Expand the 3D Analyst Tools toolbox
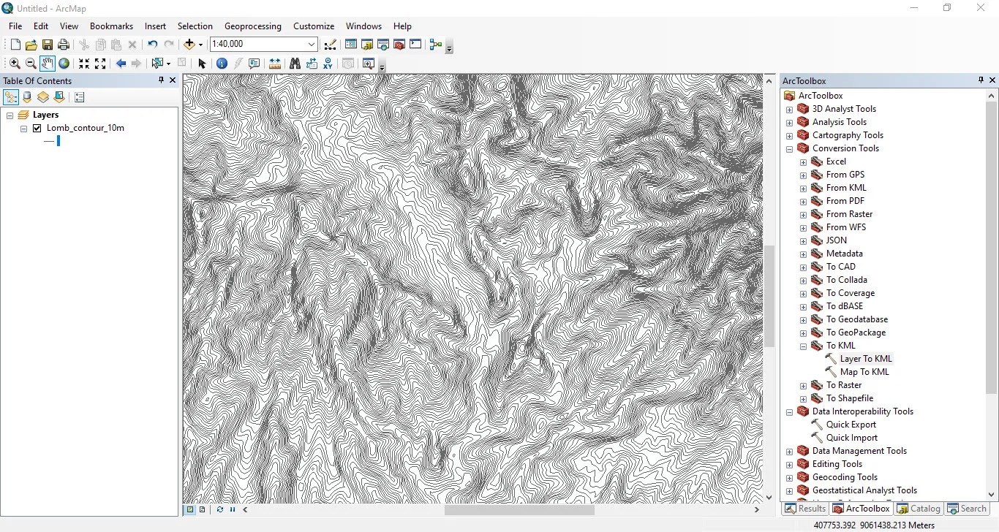The width and height of the screenshot is (999, 532). (x=791, y=110)
